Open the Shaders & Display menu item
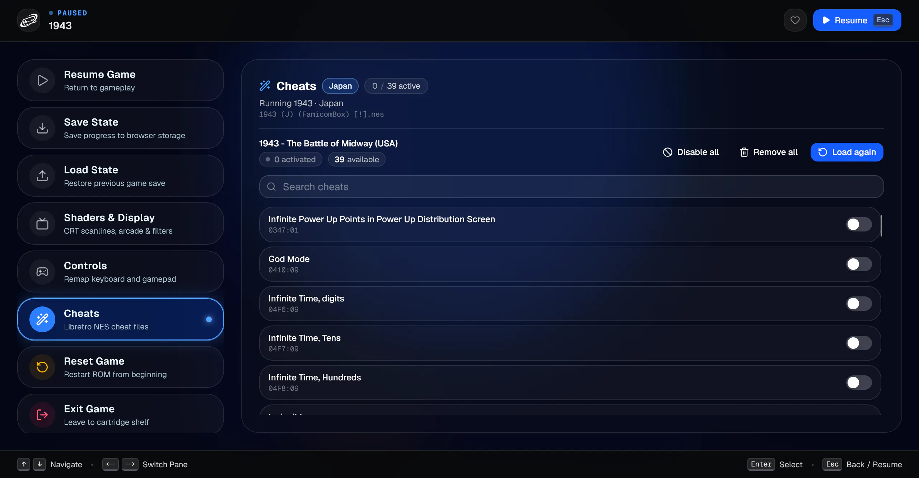919x478 pixels. click(121, 224)
